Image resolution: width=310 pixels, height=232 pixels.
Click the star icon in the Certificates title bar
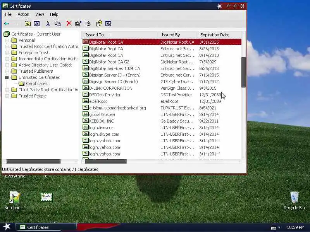point(219,6)
